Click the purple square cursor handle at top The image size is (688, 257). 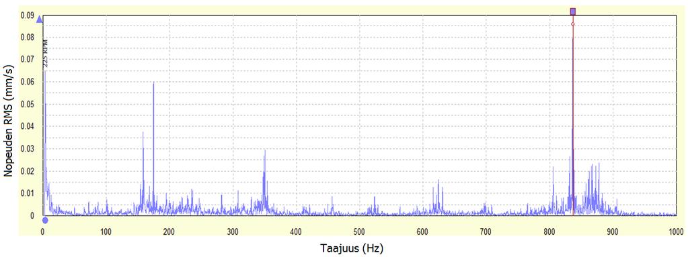pyautogui.click(x=572, y=11)
